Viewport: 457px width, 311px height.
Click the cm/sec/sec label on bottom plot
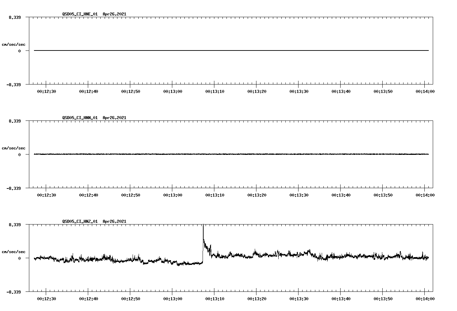click(x=14, y=251)
